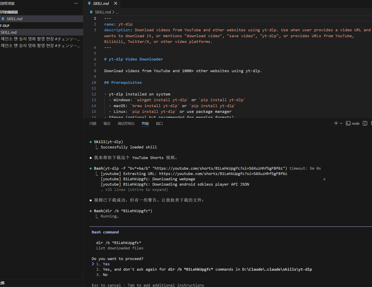This screenshot has height=287, width=372.
Task: Click the '# yt-dlp Video Downloader' heading line
Action: [x=134, y=59]
